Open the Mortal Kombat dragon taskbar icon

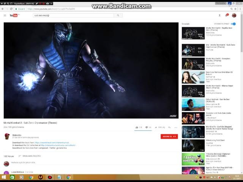41,177
